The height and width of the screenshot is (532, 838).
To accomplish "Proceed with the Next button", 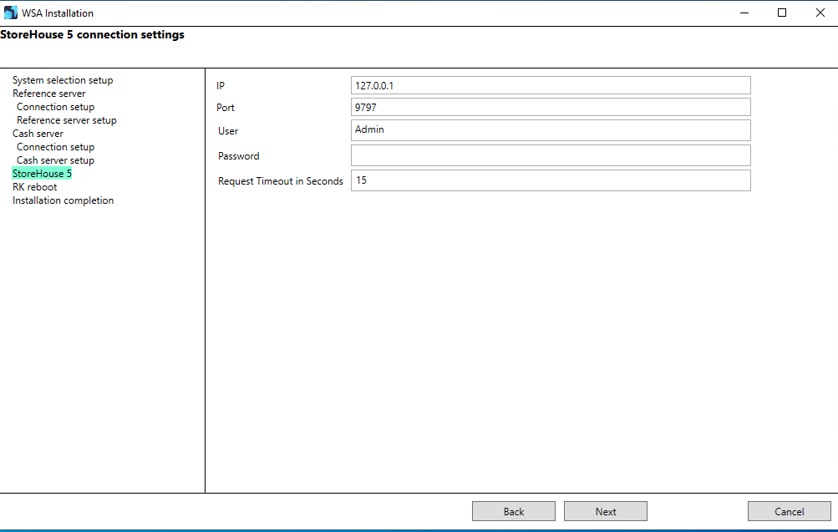I will coord(606,511).
